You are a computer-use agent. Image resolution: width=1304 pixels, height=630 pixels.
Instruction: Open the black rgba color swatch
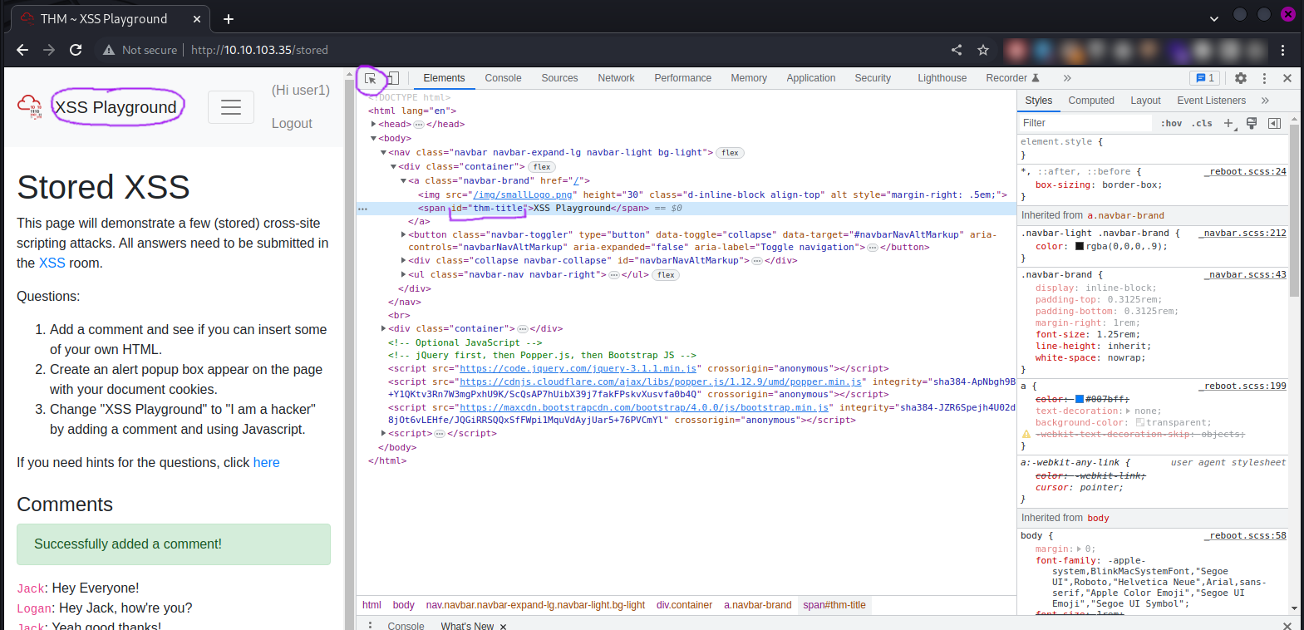click(x=1080, y=246)
